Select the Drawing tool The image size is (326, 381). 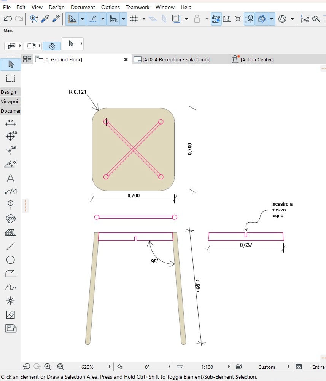click(x=10, y=328)
